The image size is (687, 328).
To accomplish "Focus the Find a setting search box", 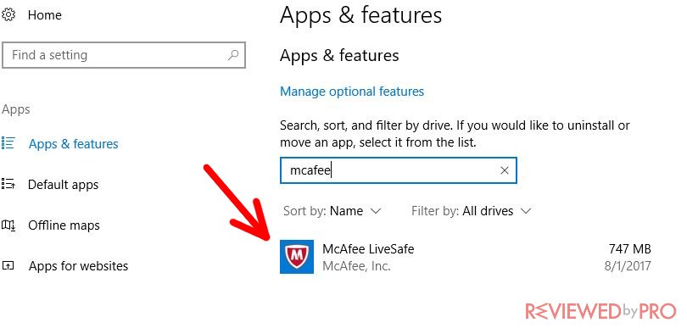I will pyautogui.click(x=124, y=55).
